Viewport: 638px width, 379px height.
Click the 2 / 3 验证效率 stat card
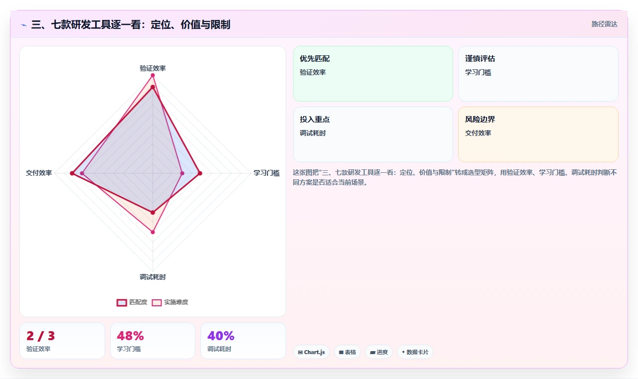click(x=62, y=341)
